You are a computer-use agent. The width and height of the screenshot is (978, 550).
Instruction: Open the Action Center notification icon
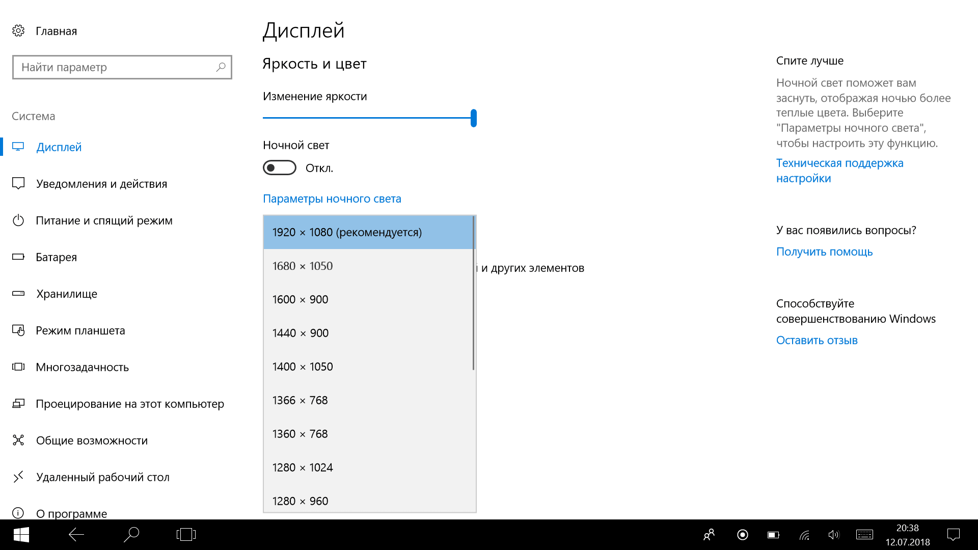[953, 535]
